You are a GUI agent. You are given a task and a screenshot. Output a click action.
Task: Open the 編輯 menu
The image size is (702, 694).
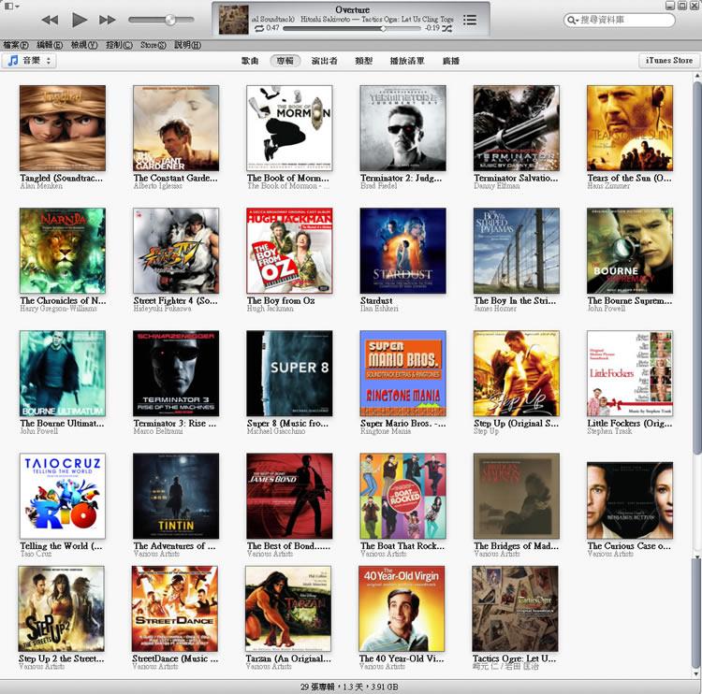tap(50, 45)
